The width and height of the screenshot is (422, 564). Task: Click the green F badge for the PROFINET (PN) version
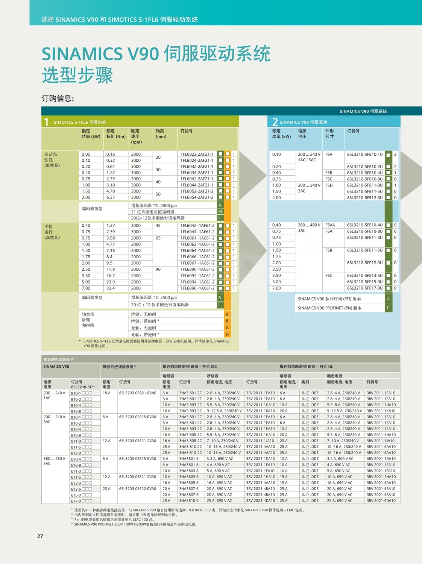click(x=388, y=308)
